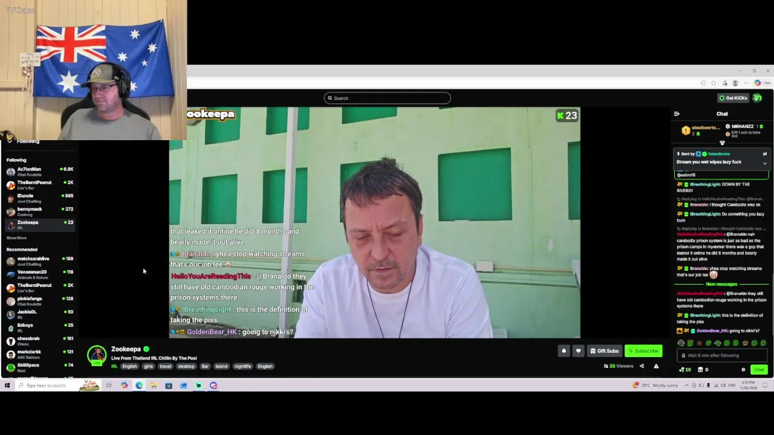Open the Windows Start menu
The width and height of the screenshot is (774, 435).
point(7,385)
